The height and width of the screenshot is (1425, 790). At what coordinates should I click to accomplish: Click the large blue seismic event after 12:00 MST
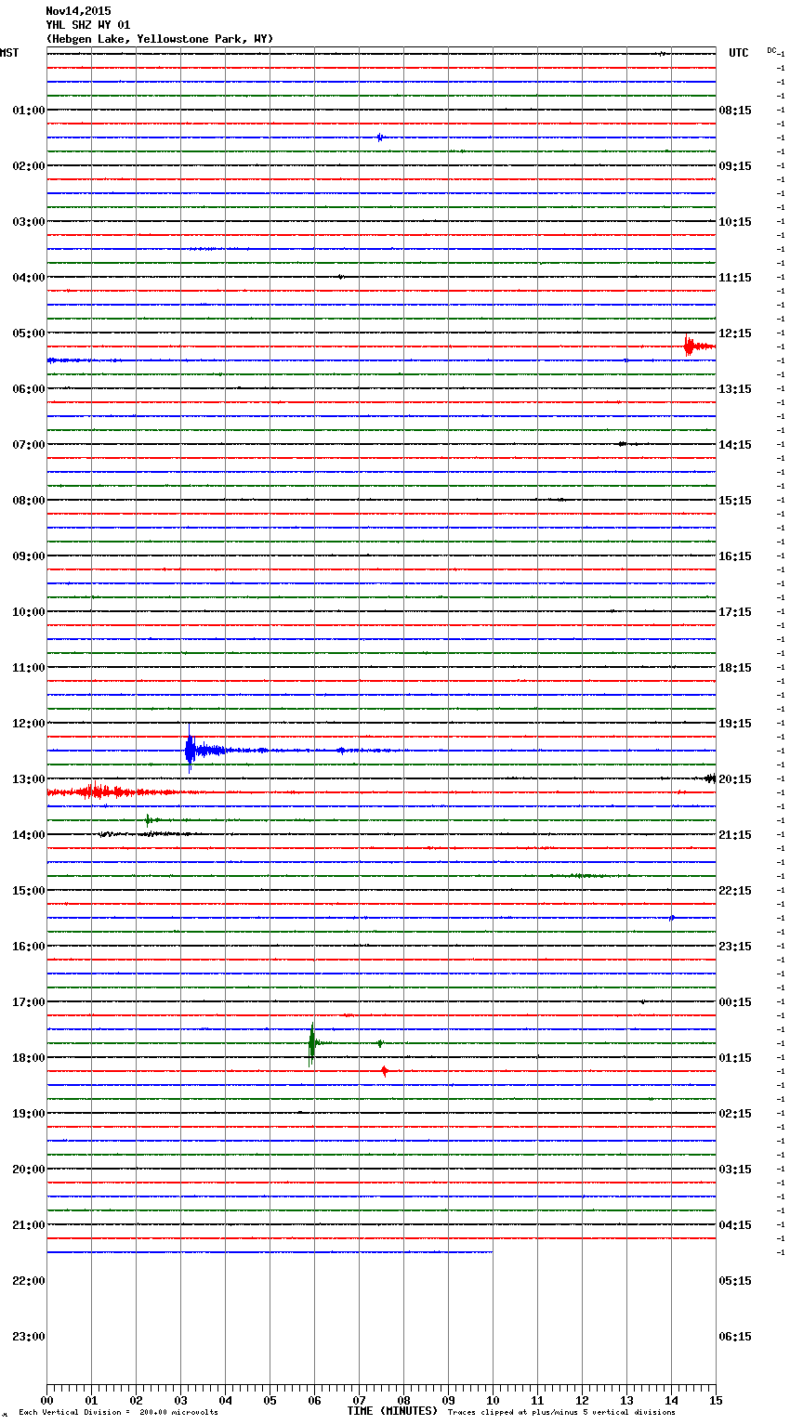(x=191, y=750)
